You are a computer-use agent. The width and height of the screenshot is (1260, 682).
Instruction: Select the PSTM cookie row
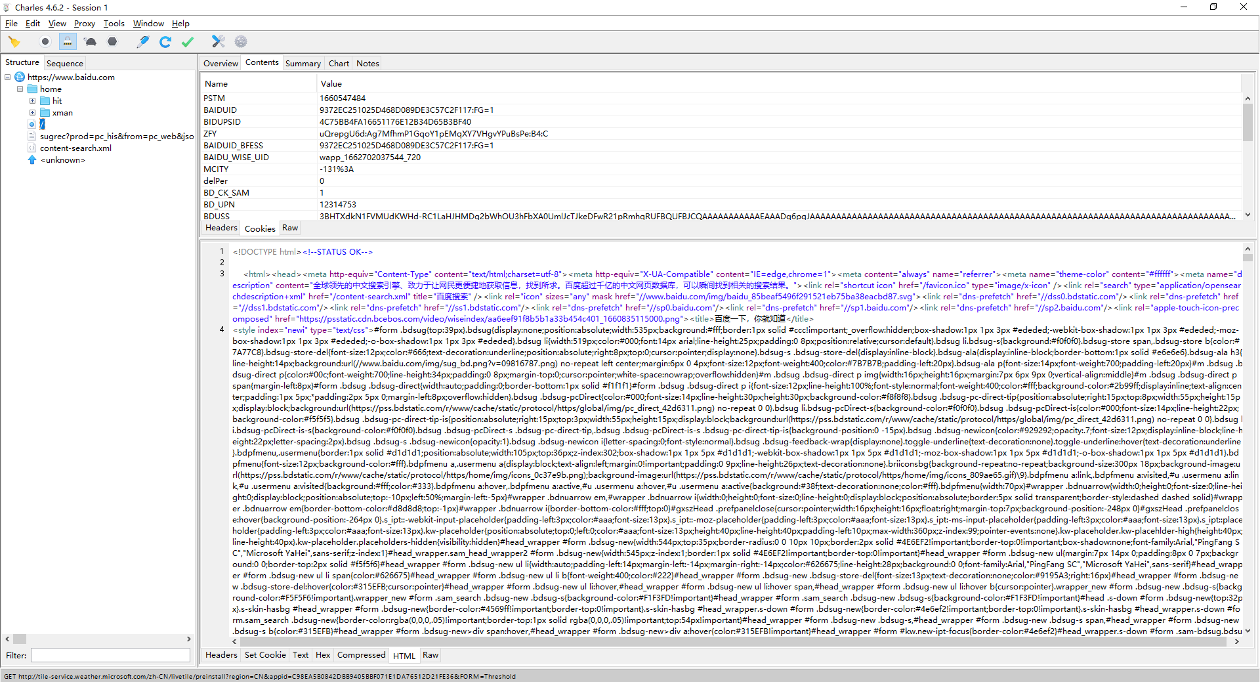point(721,98)
